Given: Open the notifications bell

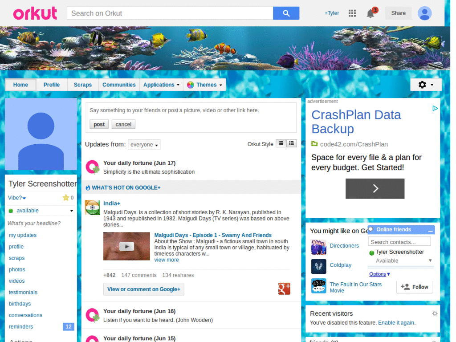Looking at the screenshot, I should [370, 13].
